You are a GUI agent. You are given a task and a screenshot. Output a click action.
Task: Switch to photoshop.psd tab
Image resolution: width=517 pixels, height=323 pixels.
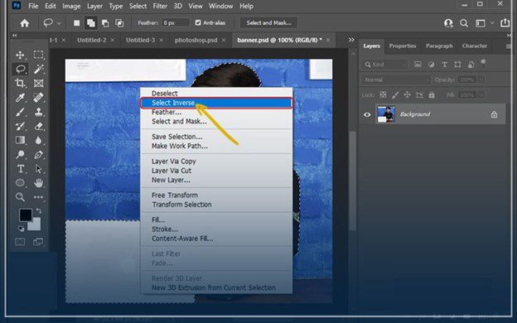pyautogui.click(x=196, y=41)
